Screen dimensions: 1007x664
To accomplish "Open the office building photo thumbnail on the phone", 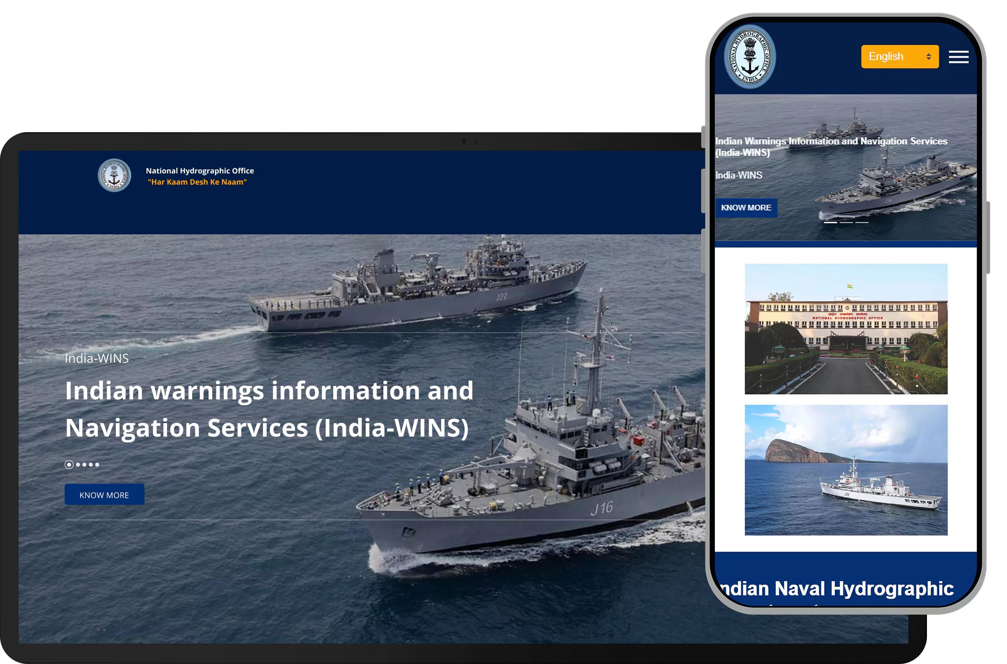I will pos(846,329).
